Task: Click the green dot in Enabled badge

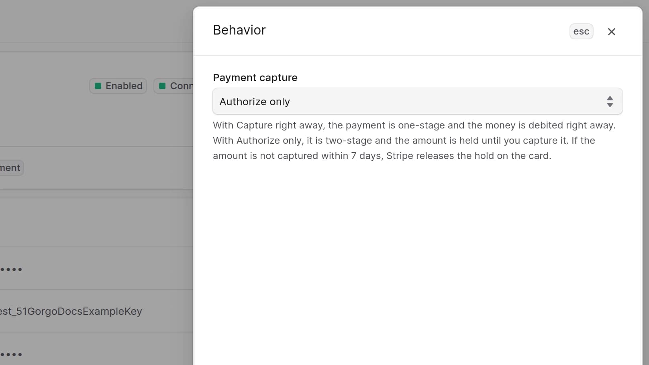Action: (98, 86)
